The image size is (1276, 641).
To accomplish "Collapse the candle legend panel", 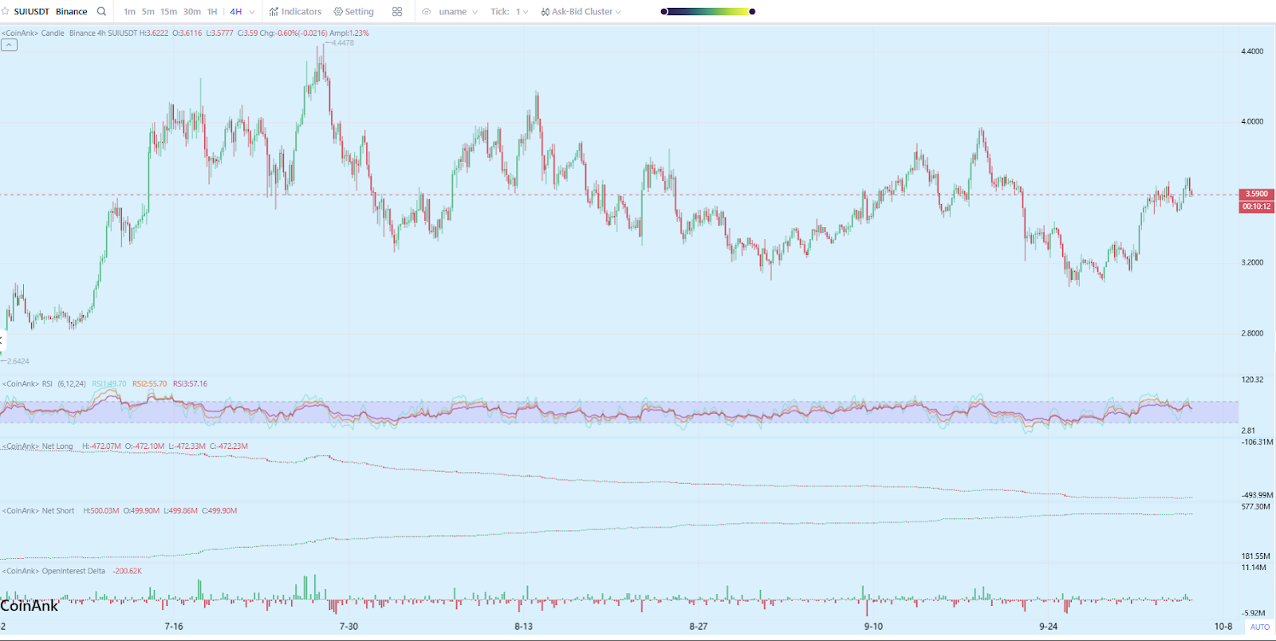I will (9, 45).
